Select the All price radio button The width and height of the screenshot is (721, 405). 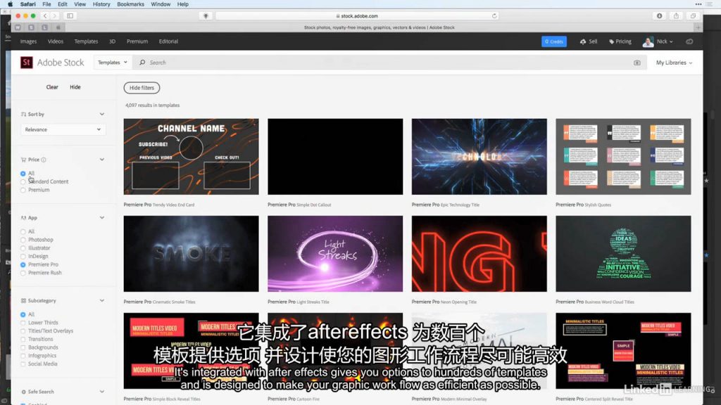tap(23, 174)
